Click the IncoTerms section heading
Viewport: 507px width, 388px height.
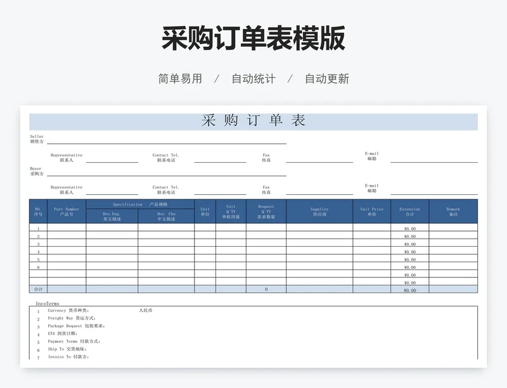point(48,303)
